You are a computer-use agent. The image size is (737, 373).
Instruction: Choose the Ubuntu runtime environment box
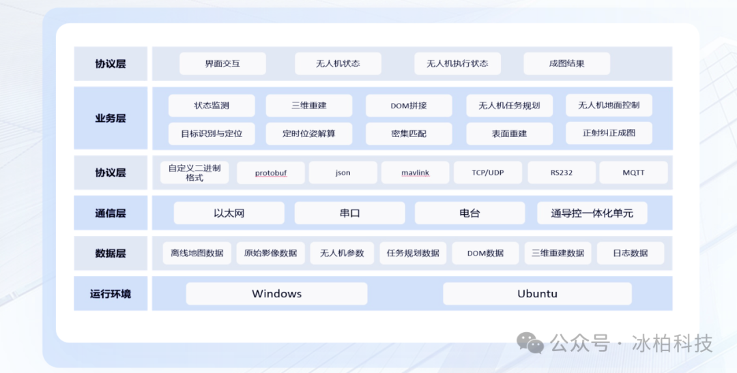click(x=537, y=294)
